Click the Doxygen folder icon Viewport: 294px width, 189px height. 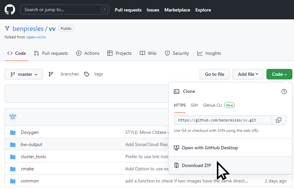tap(13, 133)
